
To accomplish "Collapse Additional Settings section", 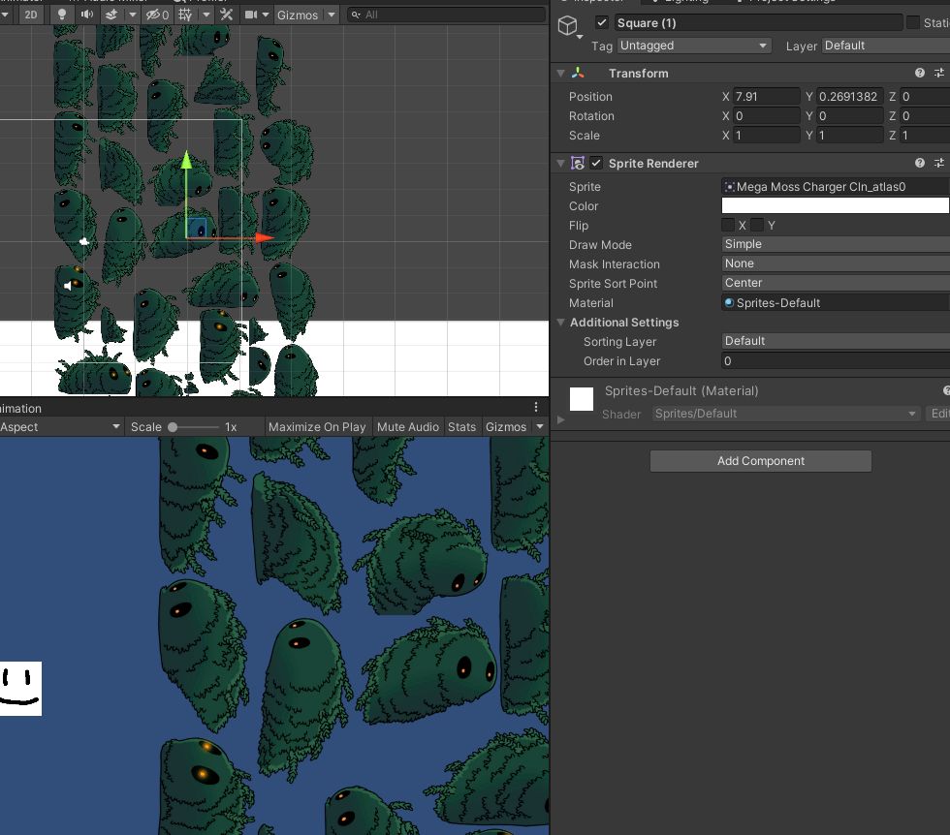I will (560, 323).
